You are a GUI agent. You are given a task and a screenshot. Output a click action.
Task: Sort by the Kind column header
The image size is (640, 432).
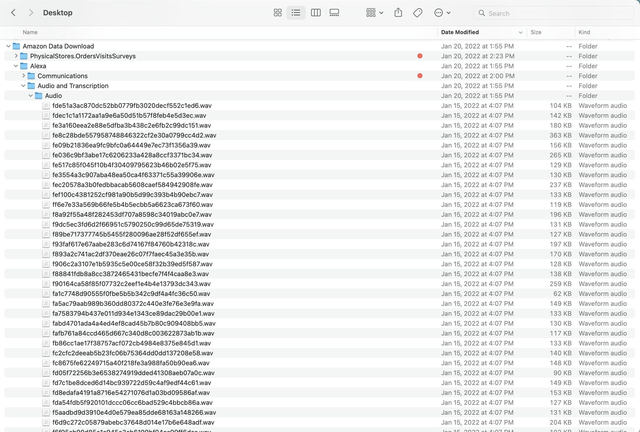(x=584, y=32)
